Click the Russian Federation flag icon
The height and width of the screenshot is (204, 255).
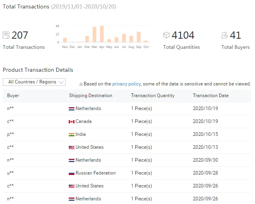[x=72, y=173]
